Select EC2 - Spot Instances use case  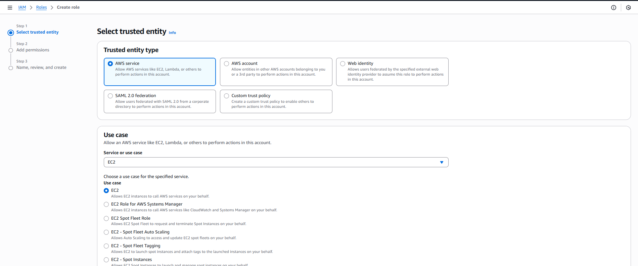click(106, 260)
